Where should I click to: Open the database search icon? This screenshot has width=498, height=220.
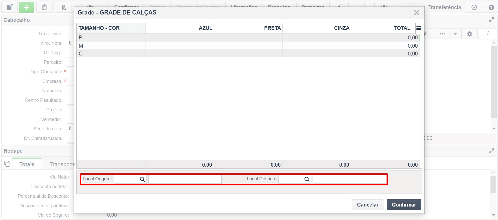pos(64,8)
